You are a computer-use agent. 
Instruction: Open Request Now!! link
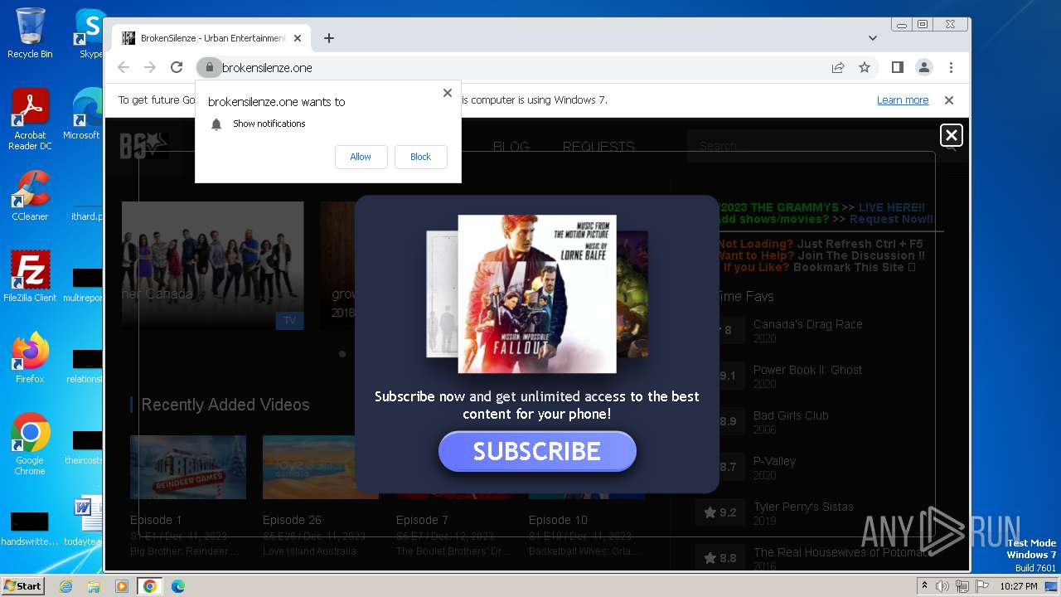coord(891,219)
